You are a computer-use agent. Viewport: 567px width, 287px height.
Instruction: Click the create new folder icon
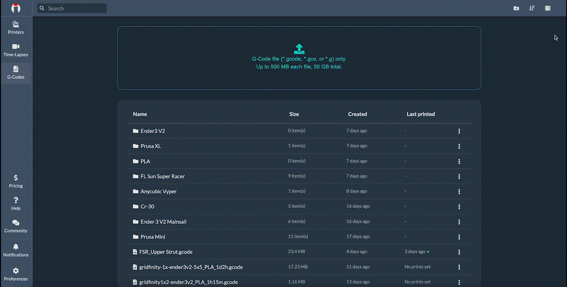pos(516,8)
